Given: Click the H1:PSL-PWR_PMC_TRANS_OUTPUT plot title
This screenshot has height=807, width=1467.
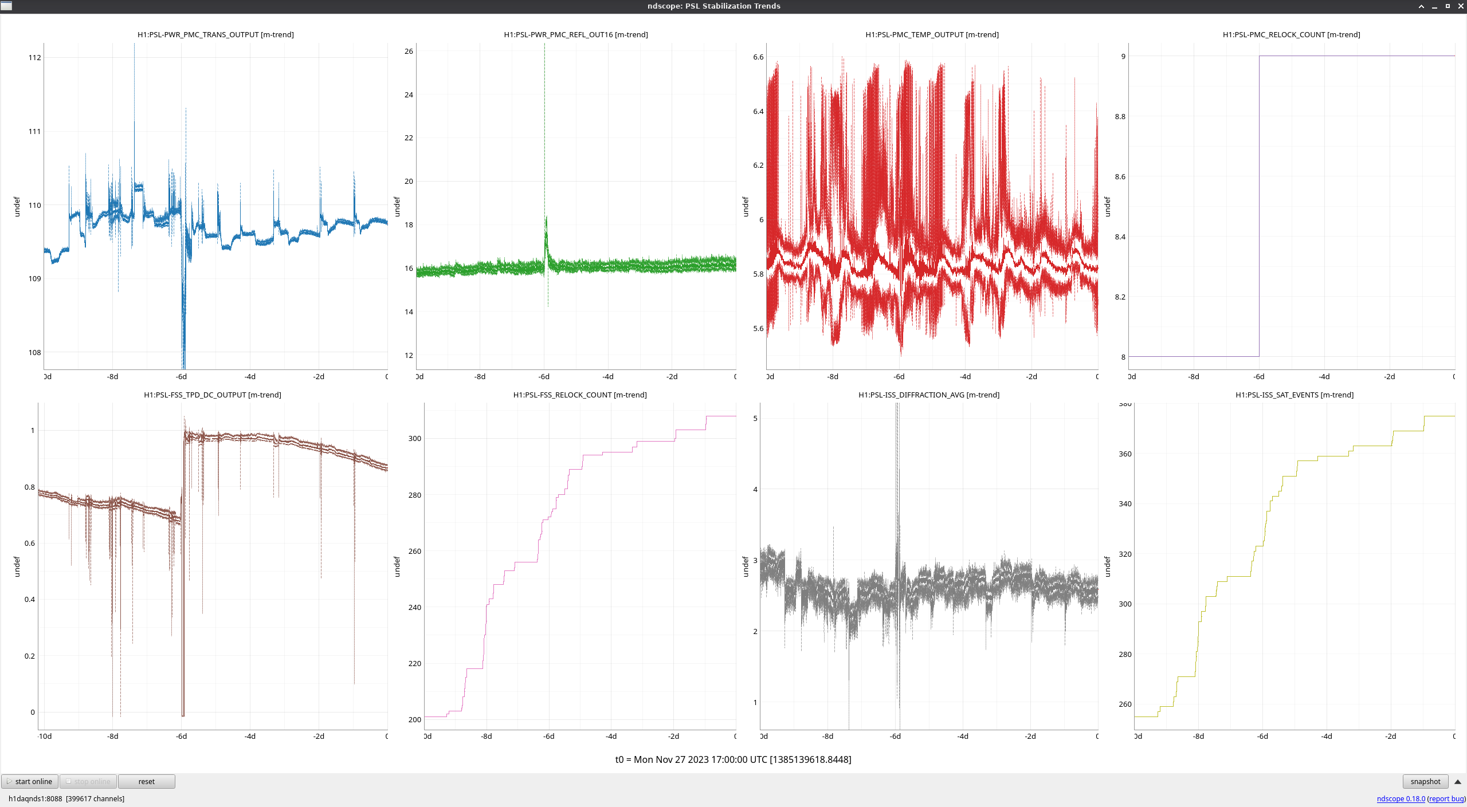Looking at the screenshot, I should (x=215, y=34).
